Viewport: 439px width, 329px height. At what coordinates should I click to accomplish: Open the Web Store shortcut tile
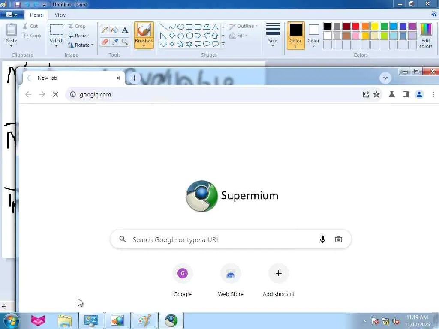click(x=230, y=281)
